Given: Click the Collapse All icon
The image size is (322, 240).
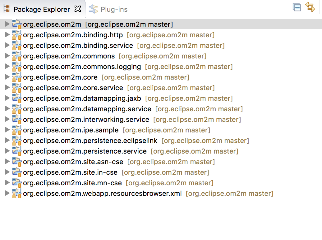Looking at the screenshot, I should (x=297, y=7).
